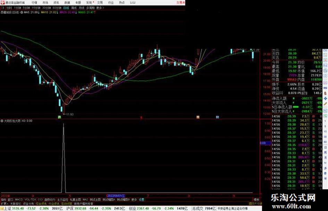Switch the sub-chart to MACD indicator
This screenshot has height=211, width=328.
point(19,200)
